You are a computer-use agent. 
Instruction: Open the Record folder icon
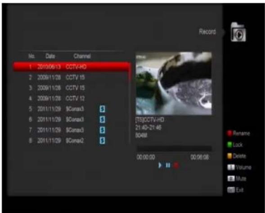coord(238,32)
